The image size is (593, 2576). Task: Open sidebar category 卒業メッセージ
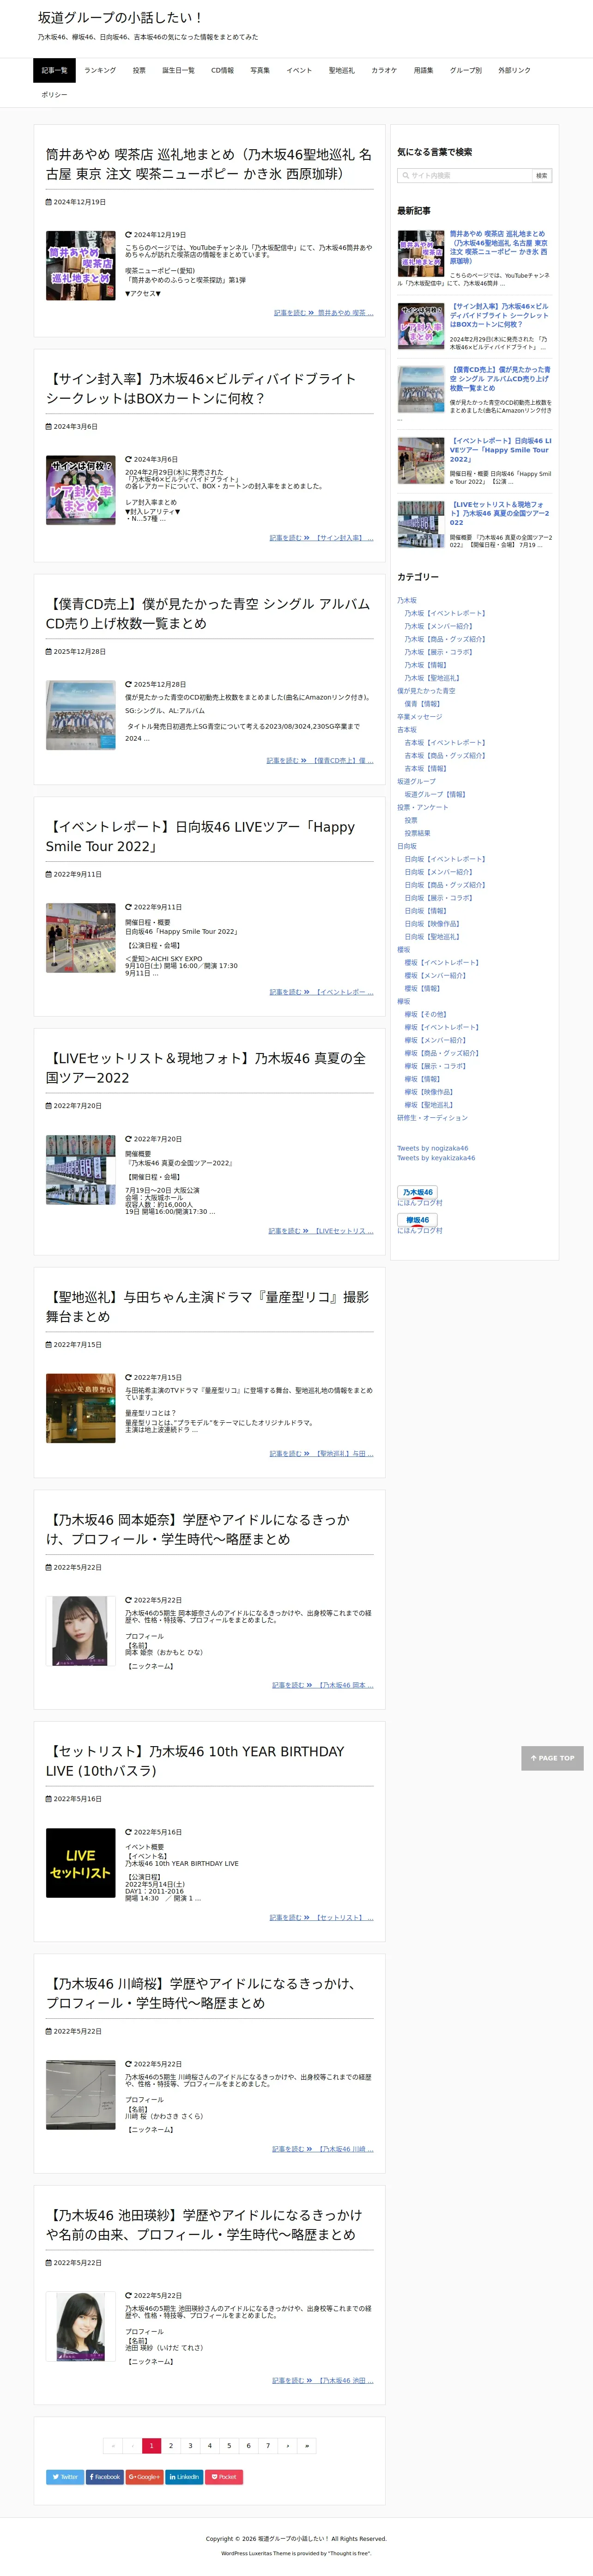click(x=419, y=717)
